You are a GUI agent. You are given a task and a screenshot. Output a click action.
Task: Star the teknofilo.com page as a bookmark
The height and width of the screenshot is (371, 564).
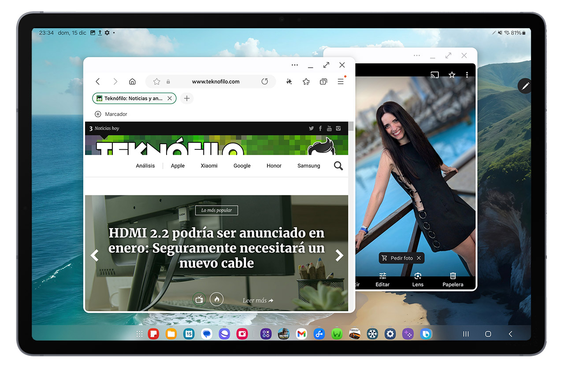tap(156, 82)
